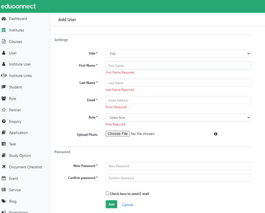
Task: Focus the Email Address input field
Action: (x=178, y=100)
